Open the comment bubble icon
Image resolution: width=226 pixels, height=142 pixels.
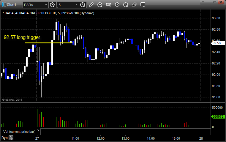pos(143,5)
